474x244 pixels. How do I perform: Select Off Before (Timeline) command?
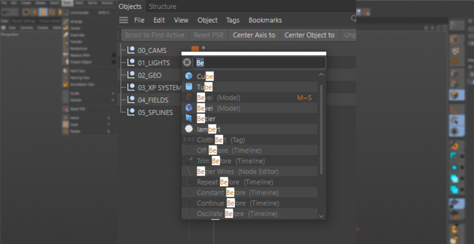click(249, 150)
